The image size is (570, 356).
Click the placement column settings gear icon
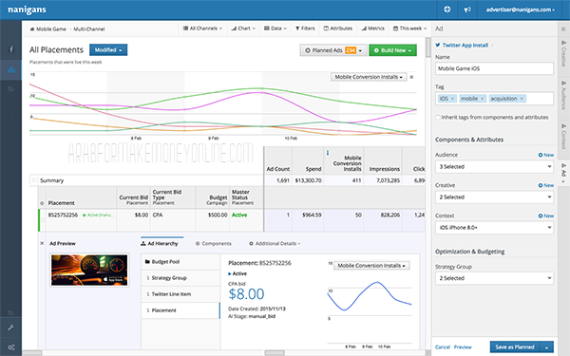click(x=42, y=203)
